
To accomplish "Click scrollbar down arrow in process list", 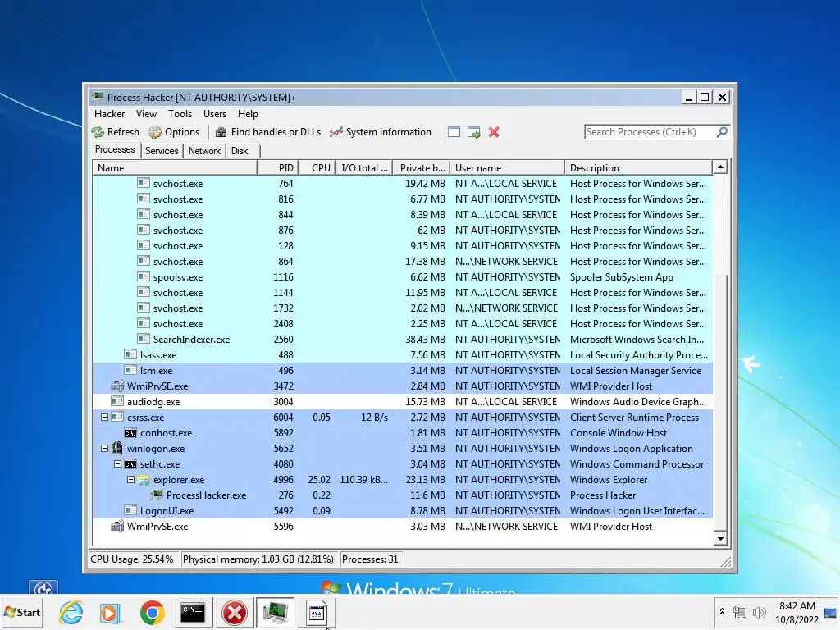I will (x=720, y=539).
